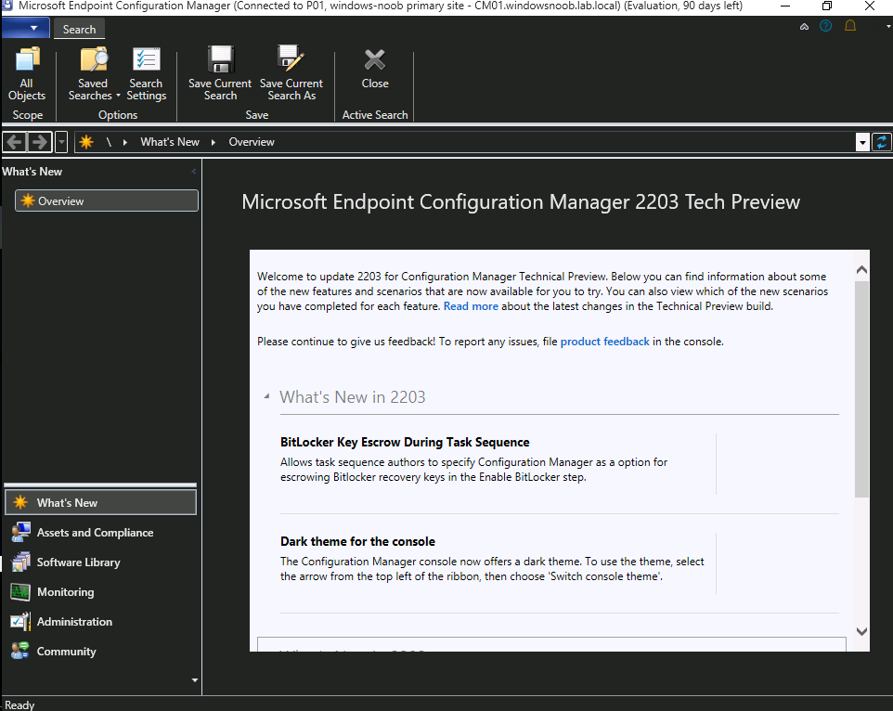Choose Save Current Search As

point(291,74)
